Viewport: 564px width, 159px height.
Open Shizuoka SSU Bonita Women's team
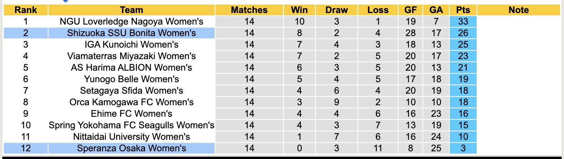(132, 33)
